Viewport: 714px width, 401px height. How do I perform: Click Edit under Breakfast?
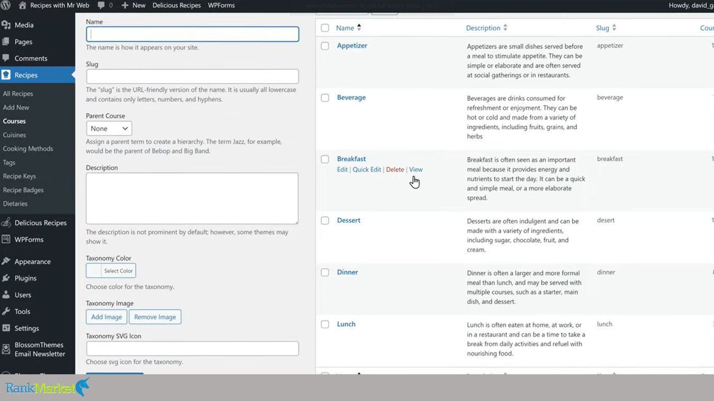[342, 170]
